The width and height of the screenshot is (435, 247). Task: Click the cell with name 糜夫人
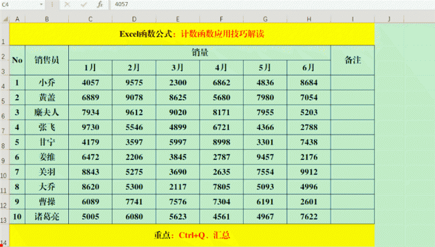[47, 112]
